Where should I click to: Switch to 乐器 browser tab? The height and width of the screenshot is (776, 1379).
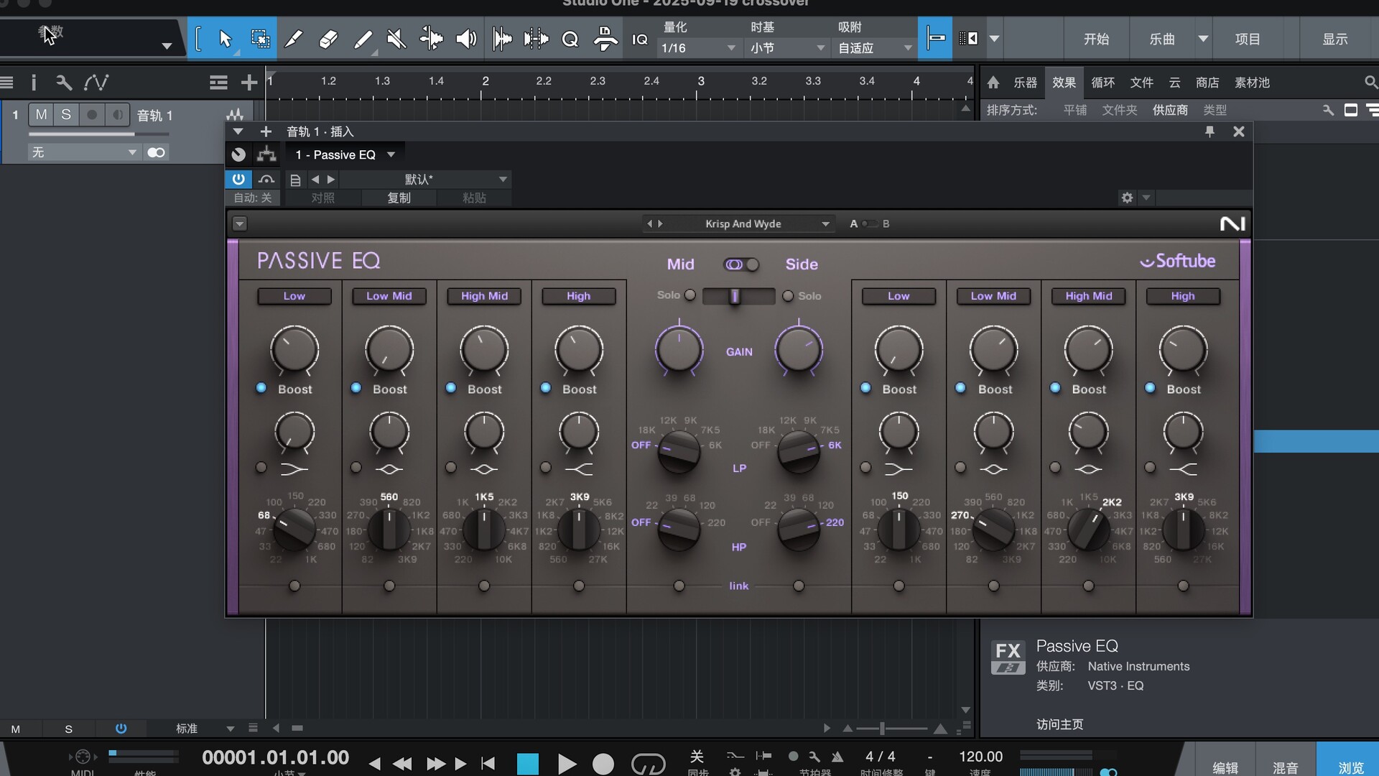[x=1025, y=83]
